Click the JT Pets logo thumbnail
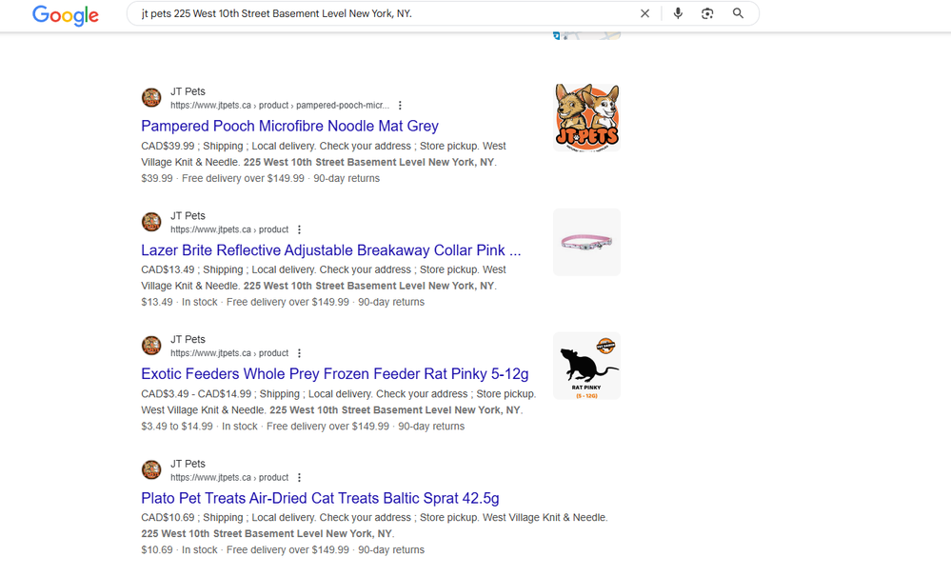The width and height of the screenshot is (951, 577). click(x=586, y=117)
